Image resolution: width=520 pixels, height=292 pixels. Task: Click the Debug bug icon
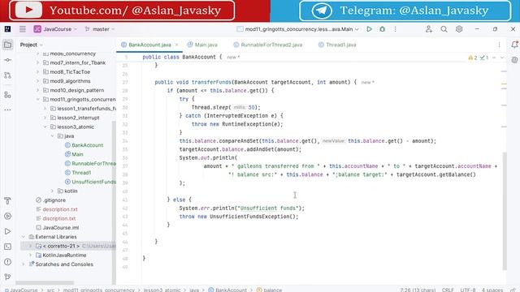383,29
